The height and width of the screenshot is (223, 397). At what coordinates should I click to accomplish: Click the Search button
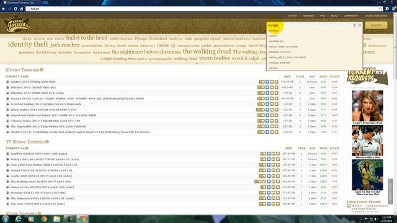point(376,25)
